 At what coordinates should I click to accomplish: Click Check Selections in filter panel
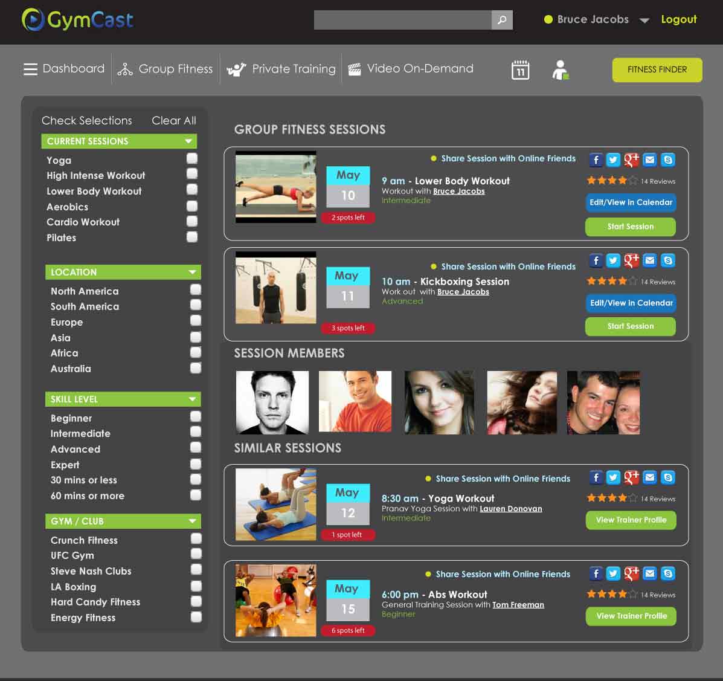[x=87, y=120]
